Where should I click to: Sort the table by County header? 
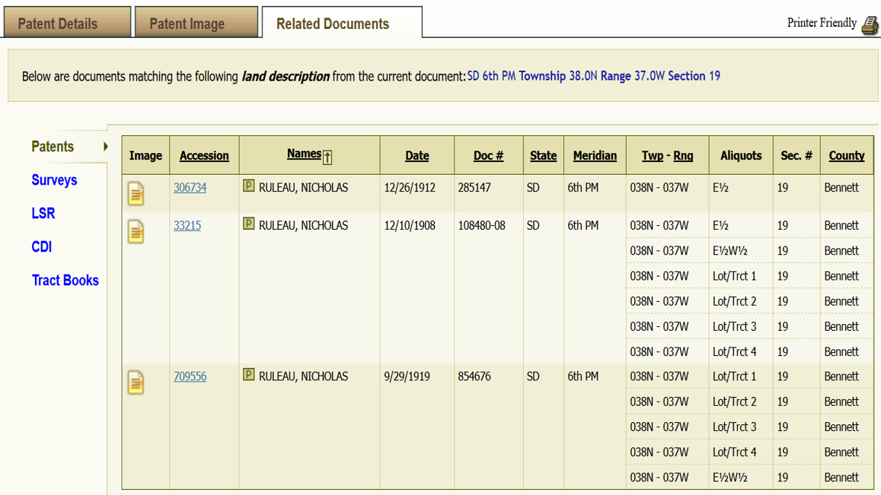click(847, 155)
